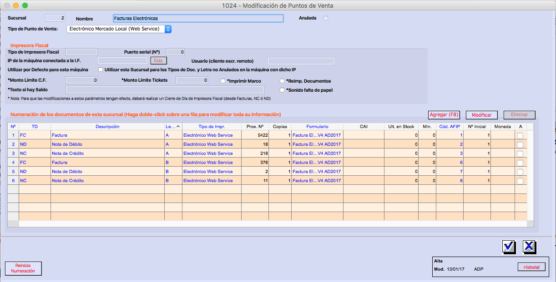Edit the Nombre field Facturas Electrónicas
The height and width of the screenshot is (282, 556).
pyautogui.click(x=198, y=18)
